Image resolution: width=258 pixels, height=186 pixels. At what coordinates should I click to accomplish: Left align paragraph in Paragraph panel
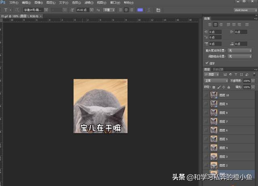pyautogui.click(x=210, y=24)
